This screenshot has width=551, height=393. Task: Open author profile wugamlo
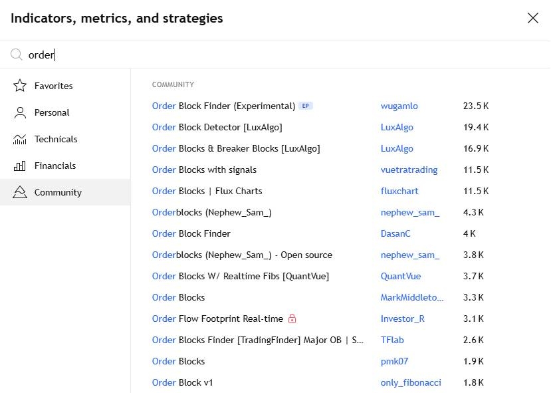pos(399,106)
